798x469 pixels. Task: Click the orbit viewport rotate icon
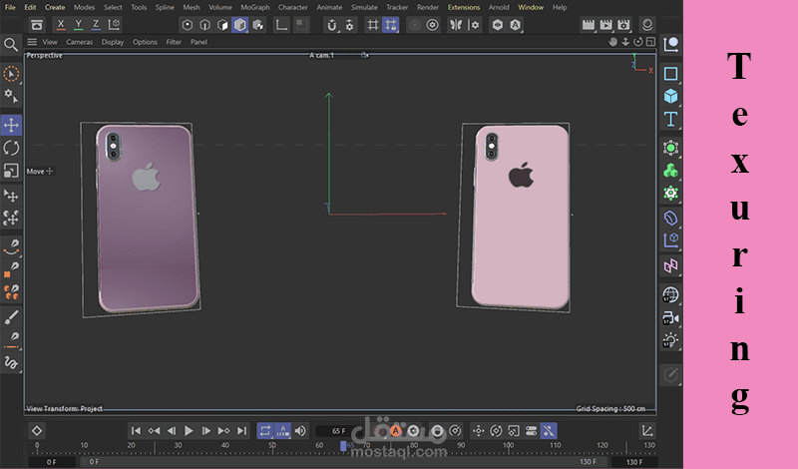point(637,42)
